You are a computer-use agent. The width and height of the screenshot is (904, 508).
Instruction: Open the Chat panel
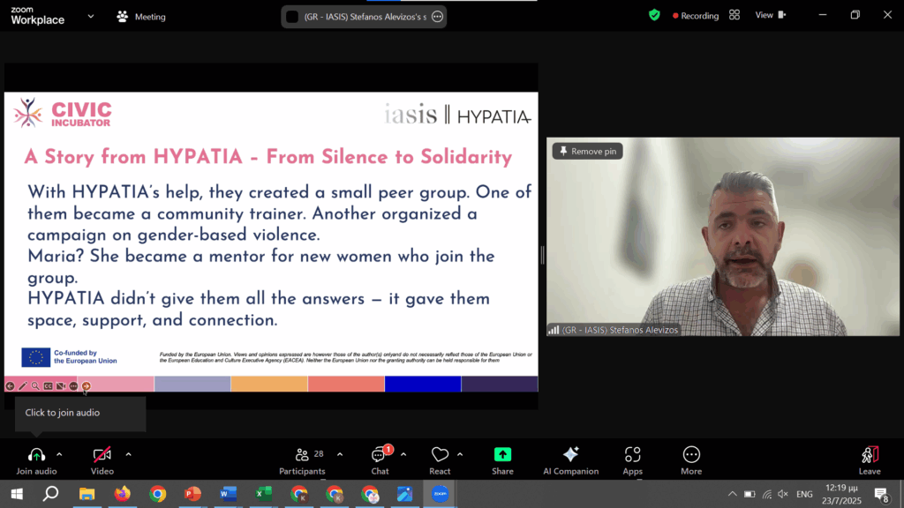coord(380,455)
